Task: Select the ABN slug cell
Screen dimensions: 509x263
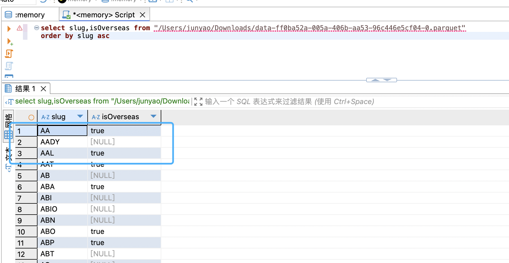Action: (62, 220)
